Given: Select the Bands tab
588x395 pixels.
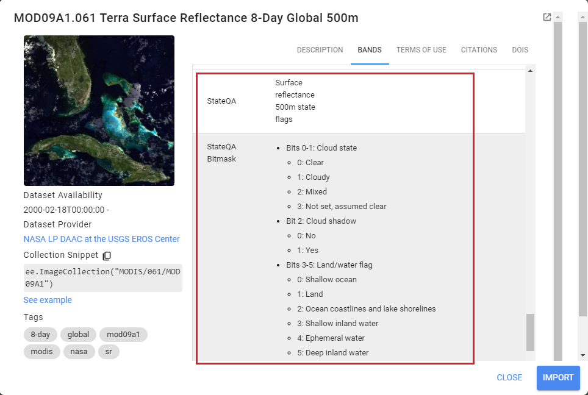Looking at the screenshot, I should pos(370,50).
